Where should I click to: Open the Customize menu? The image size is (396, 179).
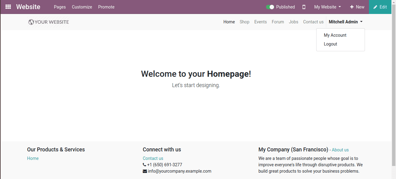pyautogui.click(x=82, y=7)
